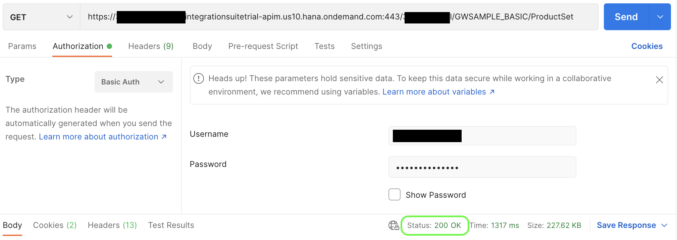Open the GET method dropdown
677x240 pixels.
click(x=41, y=17)
